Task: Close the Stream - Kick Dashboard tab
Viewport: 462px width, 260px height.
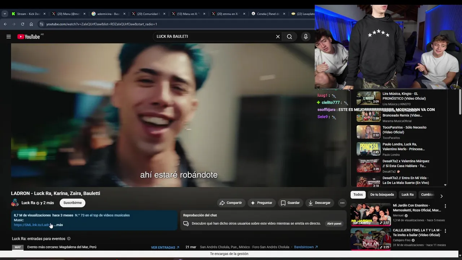Action: coord(45,14)
